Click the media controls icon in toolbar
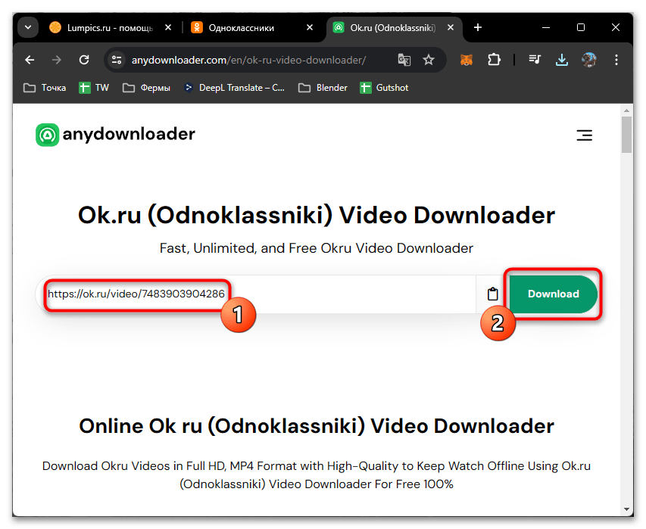Screen dimensions: 646x529 tap(534, 59)
